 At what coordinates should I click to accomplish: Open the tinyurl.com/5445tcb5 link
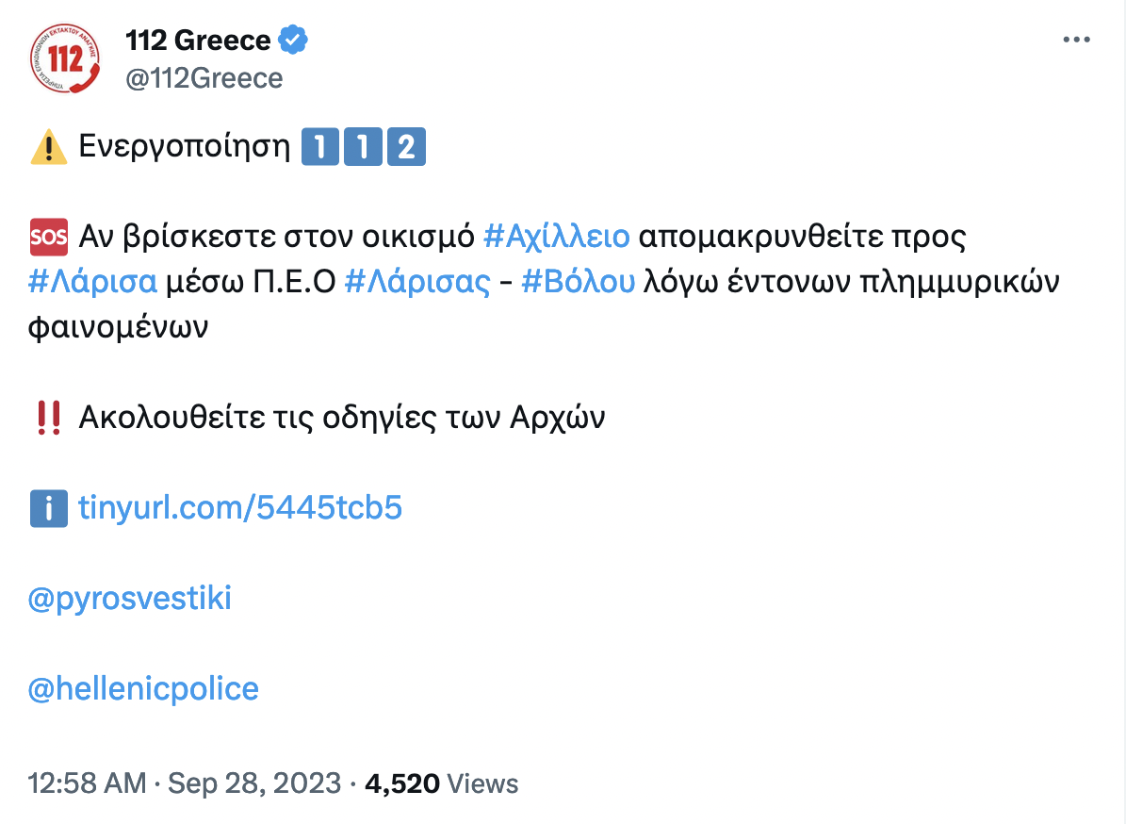[x=240, y=508]
